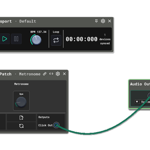
Task: Click the new file icon in Metronome patch
Action: 21,118
